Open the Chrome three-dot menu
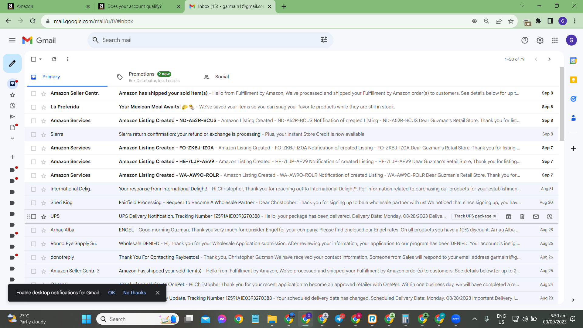The width and height of the screenshot is (583, 328). (574, 21)
